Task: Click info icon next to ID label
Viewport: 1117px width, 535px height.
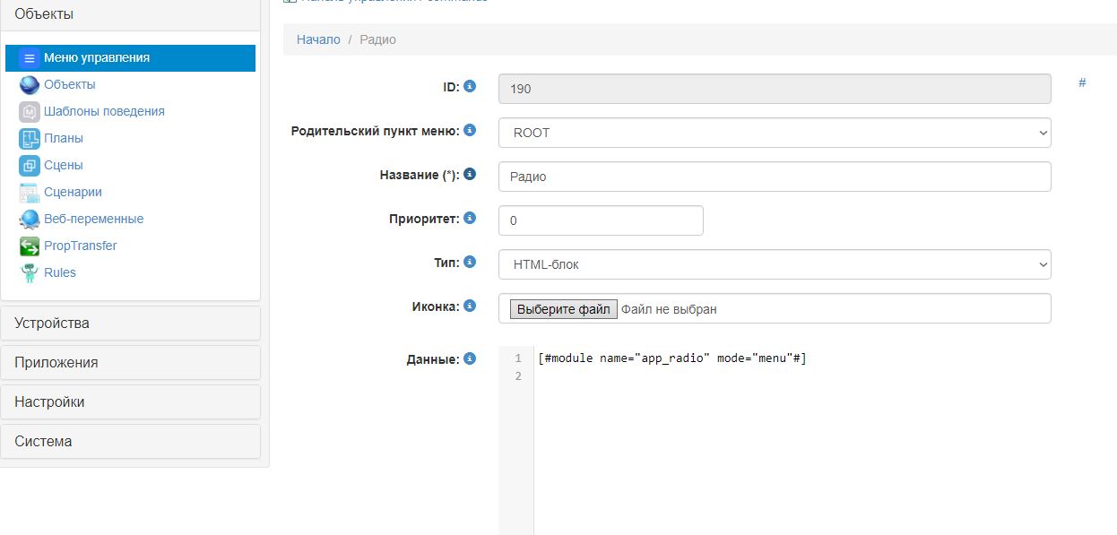Action: (x=470, y=87)
